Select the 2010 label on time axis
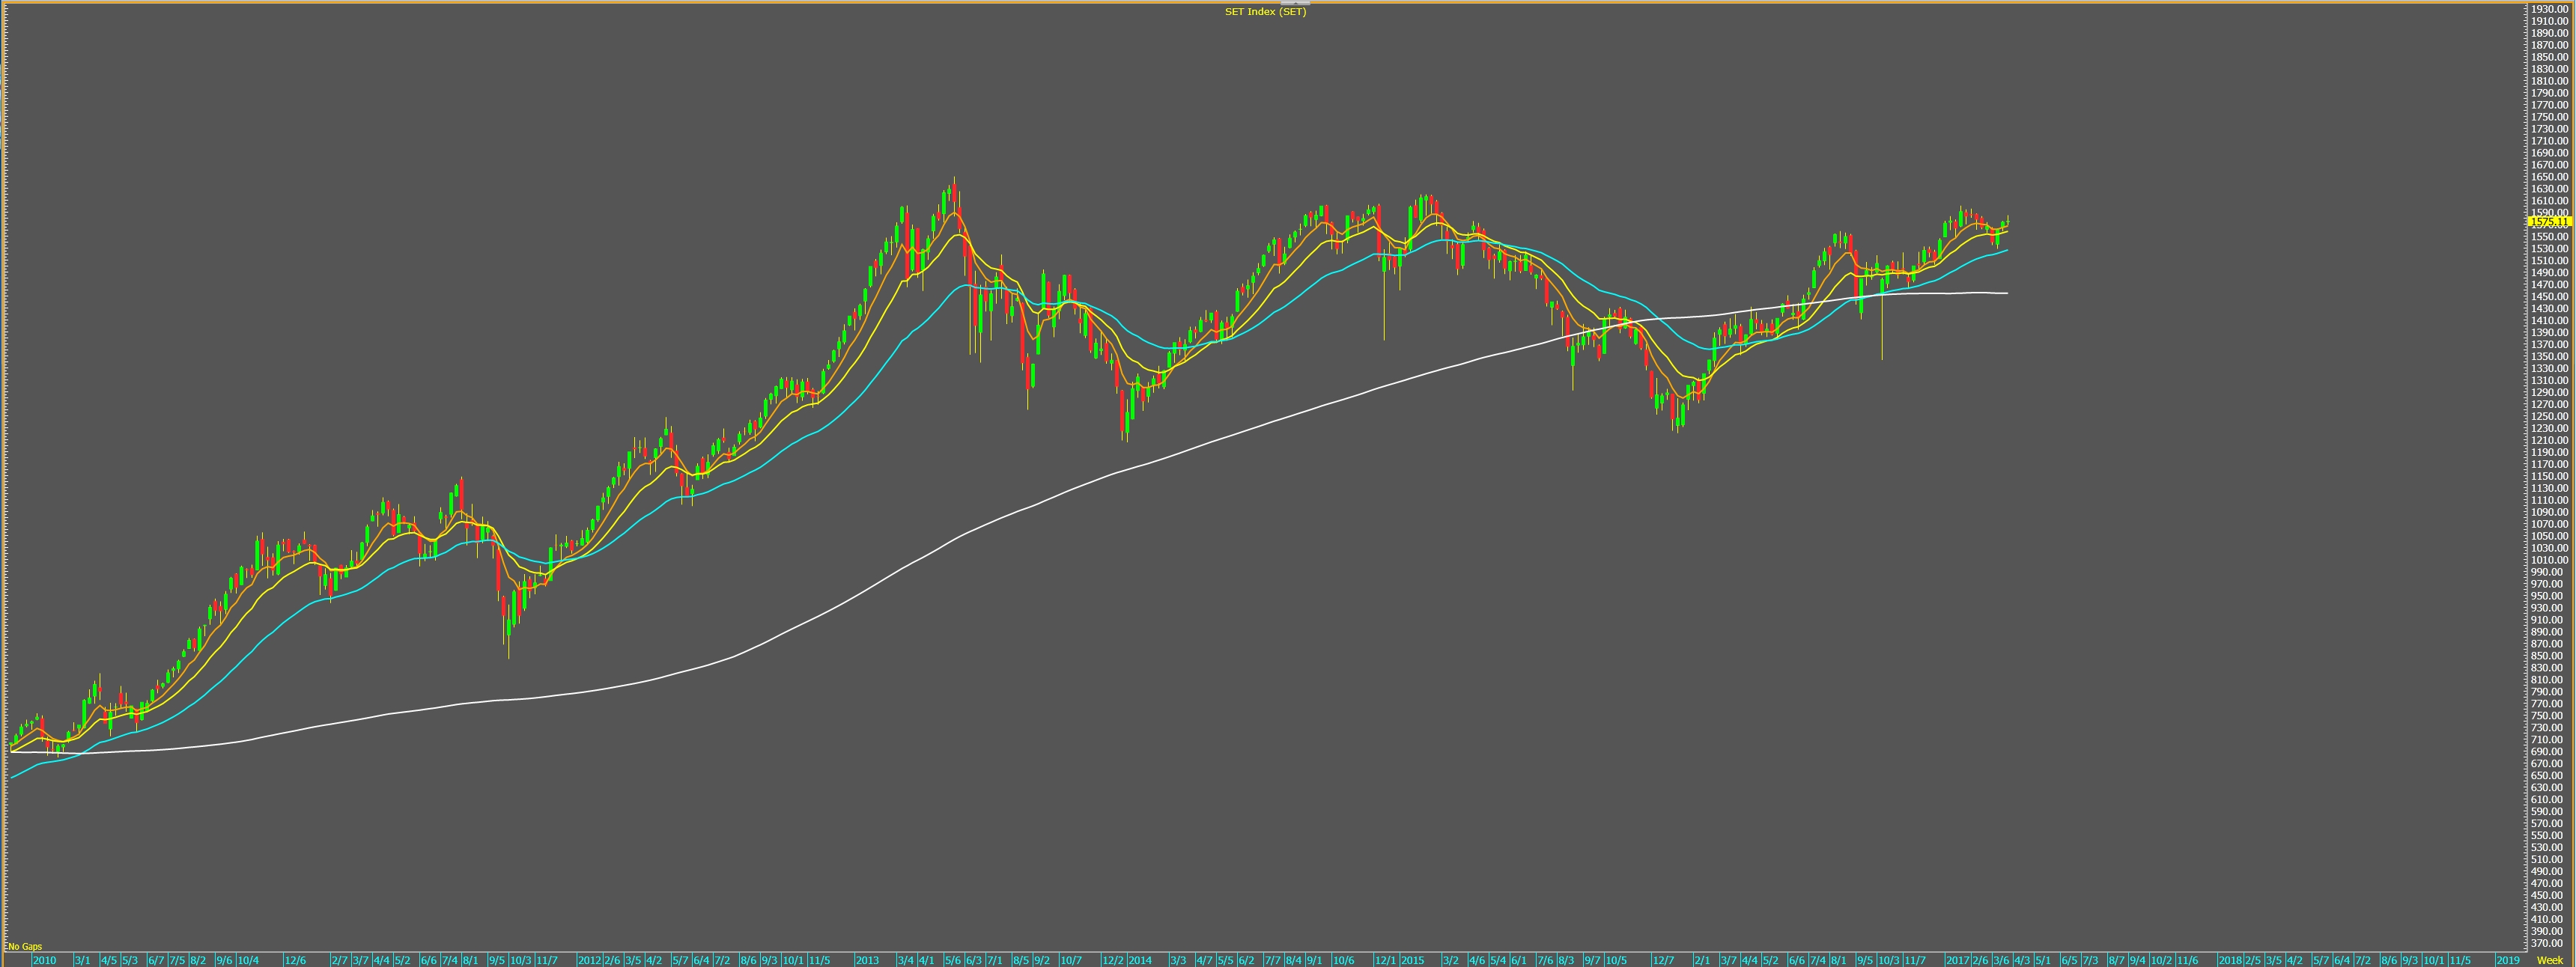The height and width of the screenshot is (967, 2576). tap(44, 960)
